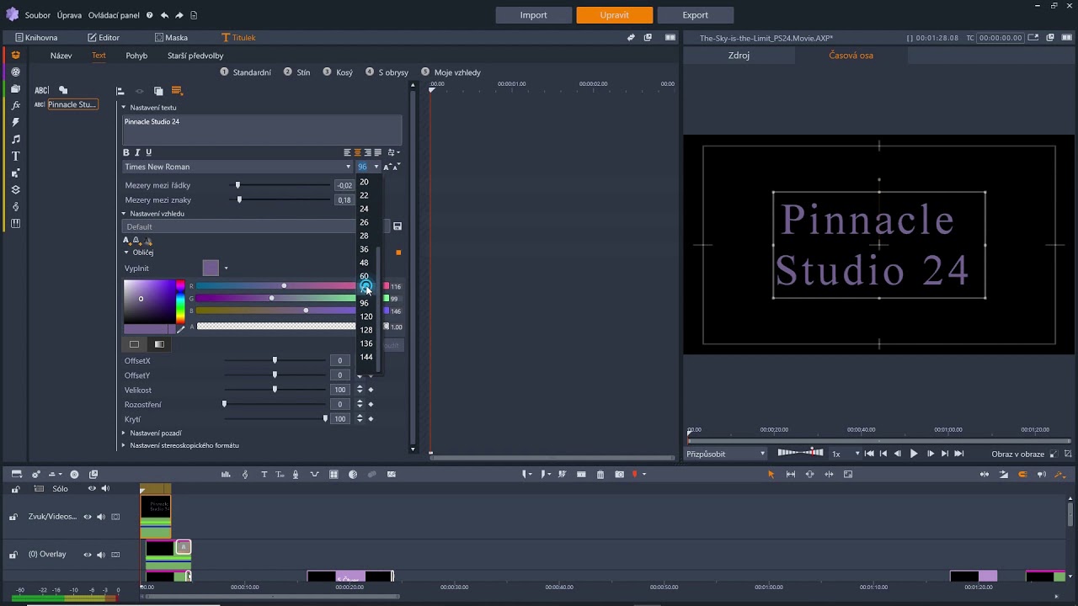Toggle underline text formatting

pos(149,152)
